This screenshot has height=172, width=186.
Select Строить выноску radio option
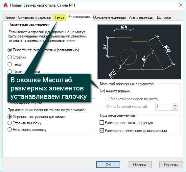pos(10,123)
